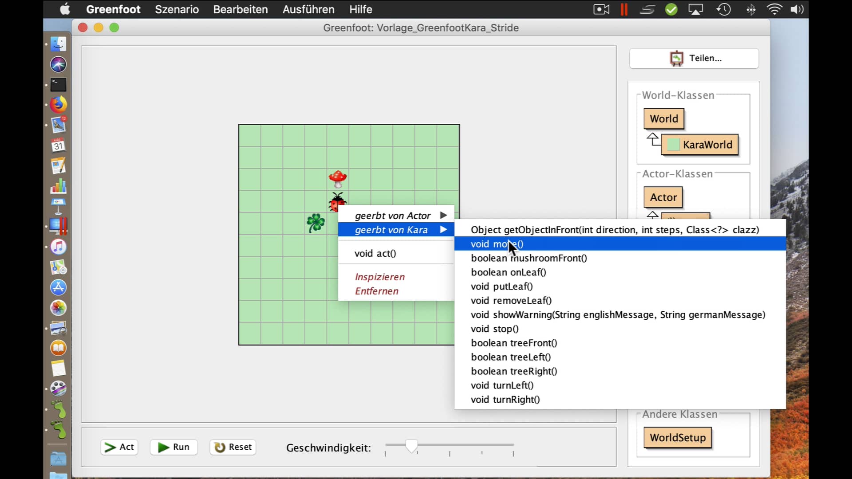Select void act() menu item
This screenshot has height=479, width=852.
click(x=376, y=253)
